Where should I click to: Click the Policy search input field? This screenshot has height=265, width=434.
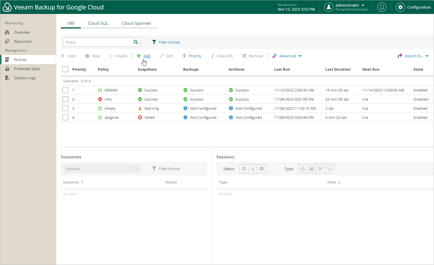(x=98, y=42)
